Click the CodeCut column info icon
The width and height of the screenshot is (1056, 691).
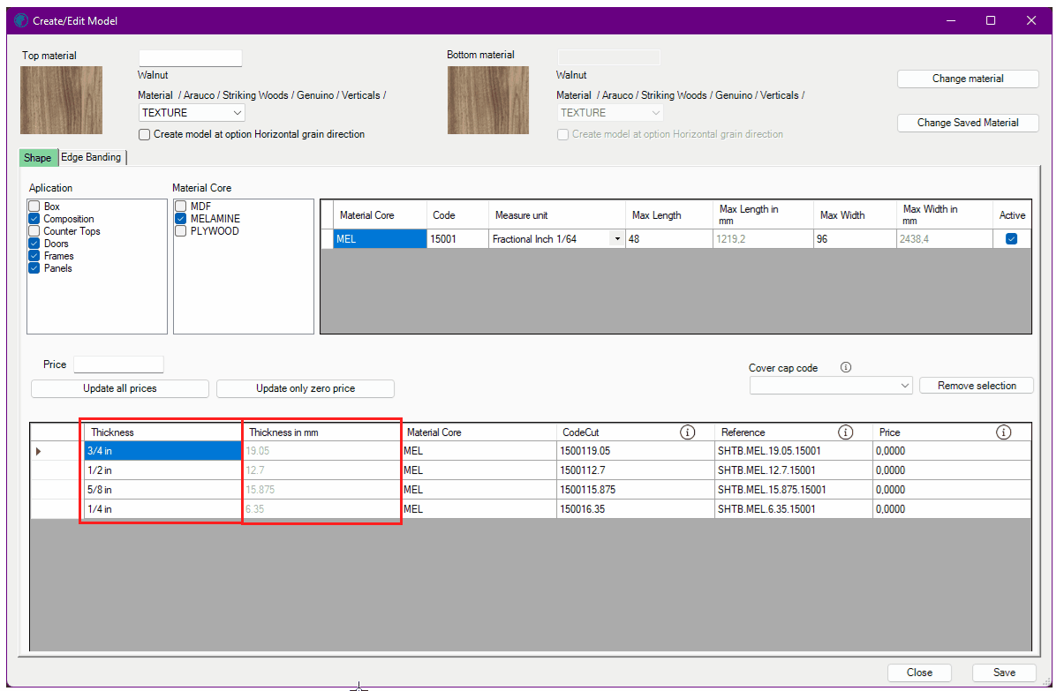pyautogui.click(x=687, y=432)
